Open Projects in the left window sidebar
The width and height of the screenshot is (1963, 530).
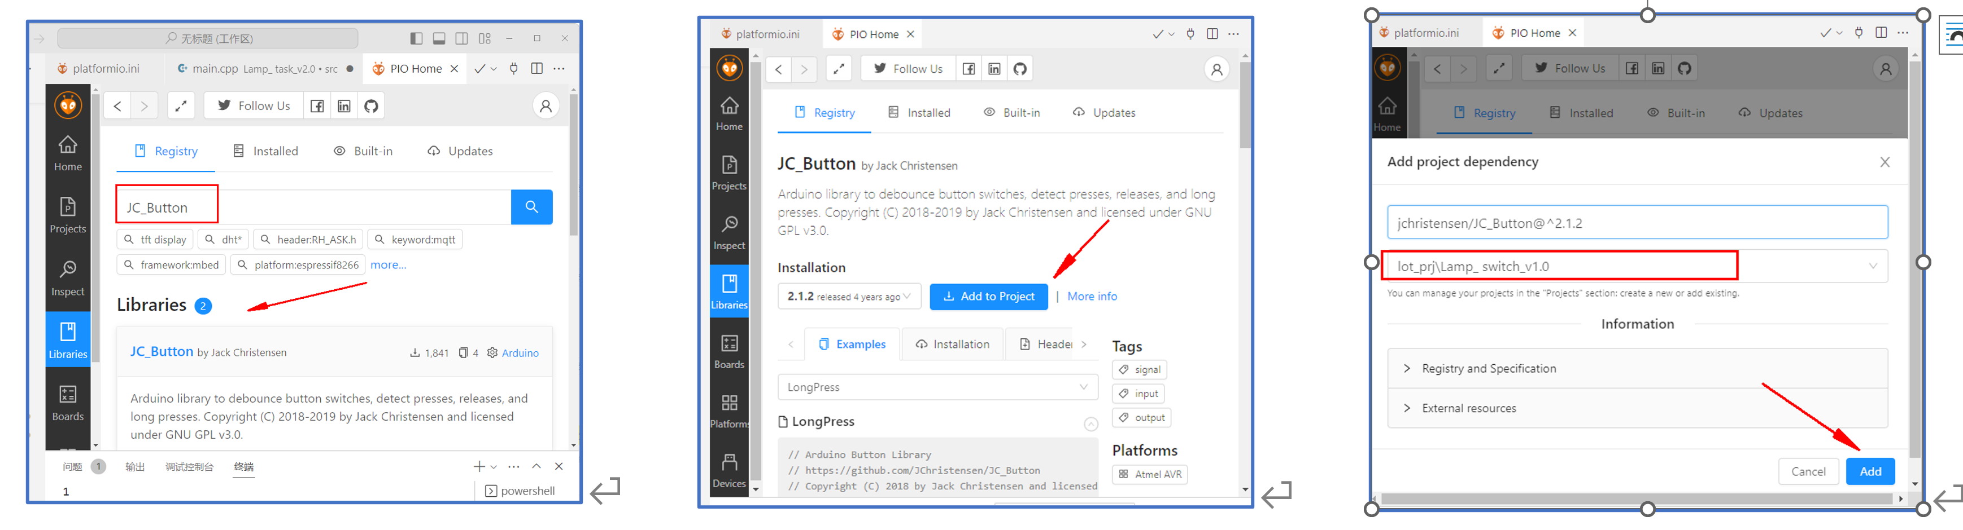point(68,215)
